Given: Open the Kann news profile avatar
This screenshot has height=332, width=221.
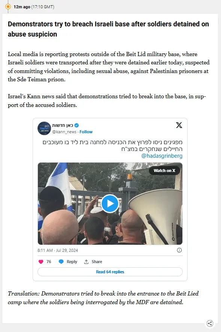Looking at the screenshot, I should 44,128.
